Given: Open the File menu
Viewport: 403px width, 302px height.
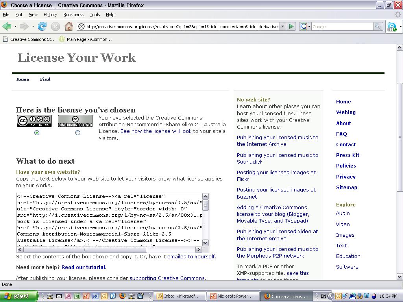Looking at the screenshot, I should pos(6,15).
